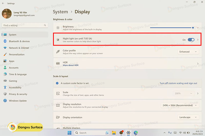
Task: Open the Display resolution dropdown
Action: pyautogui.click(x=180, y=105)
